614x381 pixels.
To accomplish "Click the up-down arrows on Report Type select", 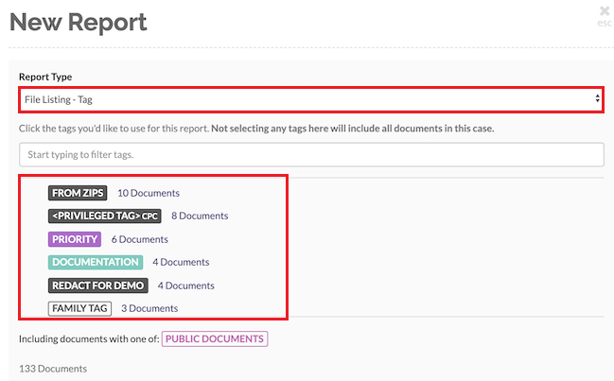I will 597,98.
